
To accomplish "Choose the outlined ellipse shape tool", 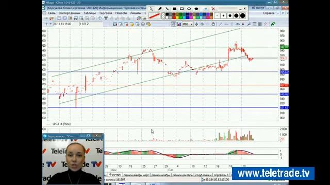I will tap(189, 9).
